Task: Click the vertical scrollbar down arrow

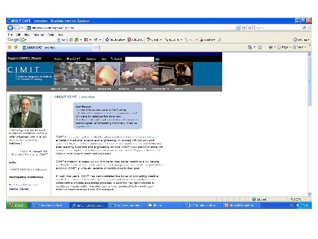Action: click(x=309, y=194)
